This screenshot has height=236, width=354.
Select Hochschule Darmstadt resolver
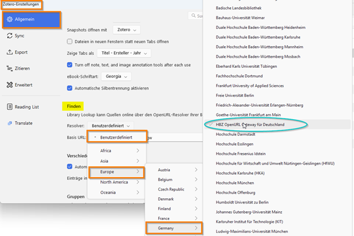pos(235,135)
